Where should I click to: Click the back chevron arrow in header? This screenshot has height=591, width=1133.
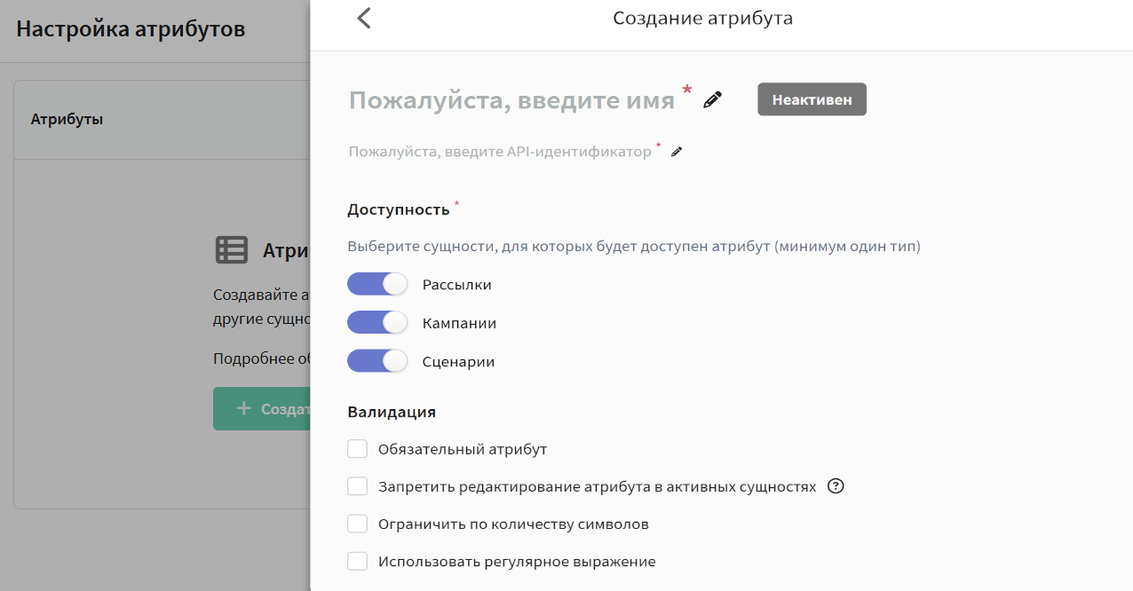coord(363,19)
